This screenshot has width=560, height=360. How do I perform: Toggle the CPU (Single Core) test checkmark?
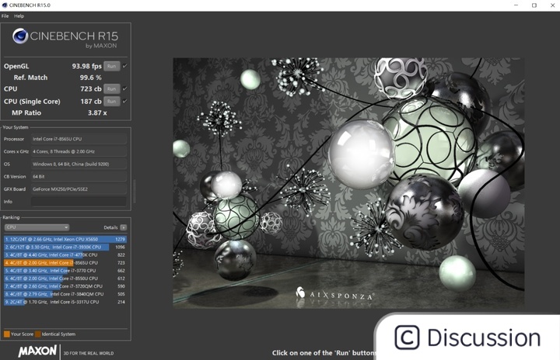point(124,101)
